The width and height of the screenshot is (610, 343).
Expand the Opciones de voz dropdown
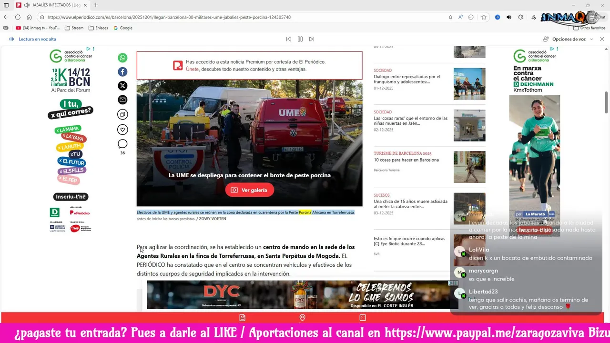pos(568,39)
